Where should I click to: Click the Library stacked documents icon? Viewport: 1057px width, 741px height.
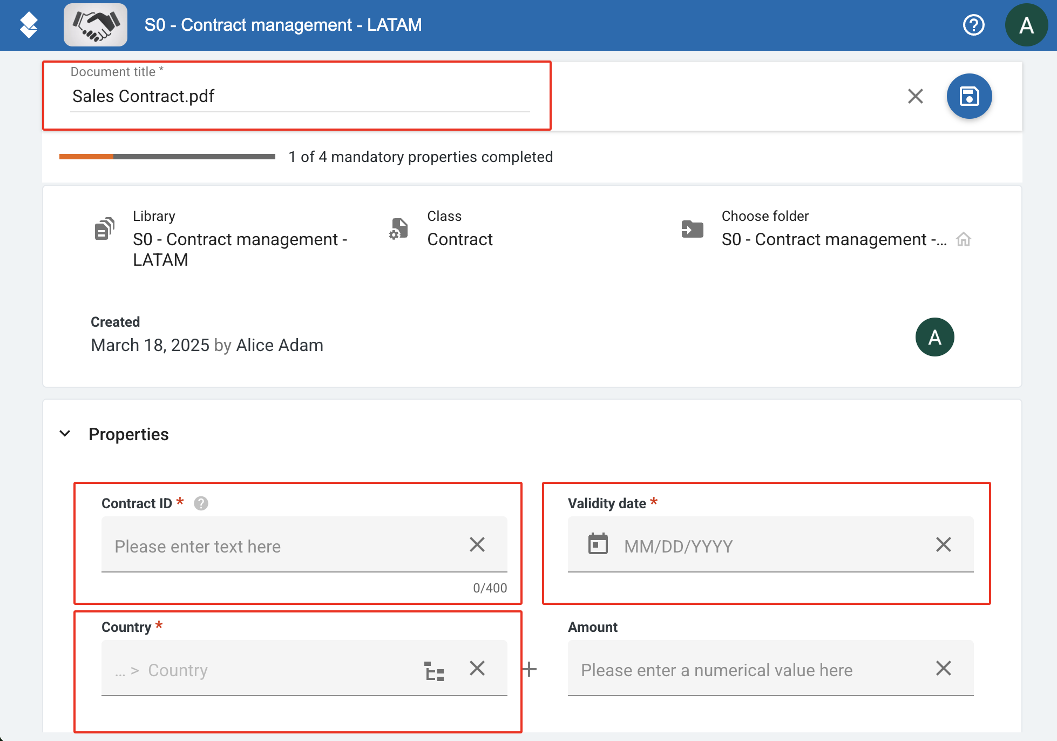105,228
